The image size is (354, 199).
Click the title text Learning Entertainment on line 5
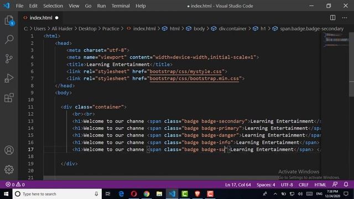coord(118,65)
